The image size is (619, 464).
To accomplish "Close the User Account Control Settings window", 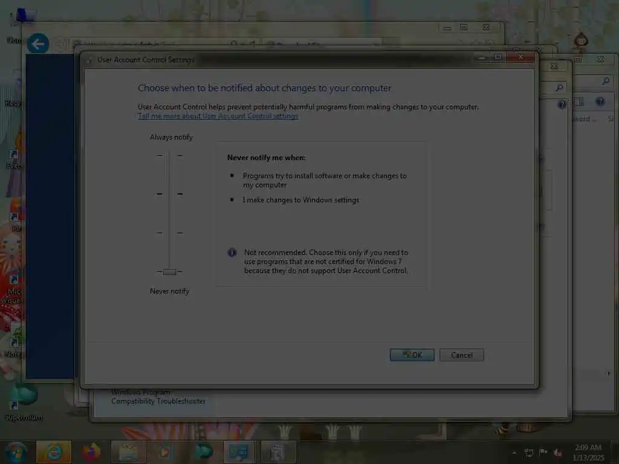I will [x=520, y=57].
